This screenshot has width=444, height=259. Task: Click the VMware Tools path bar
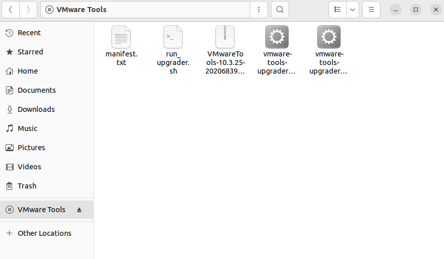(145, 10)
